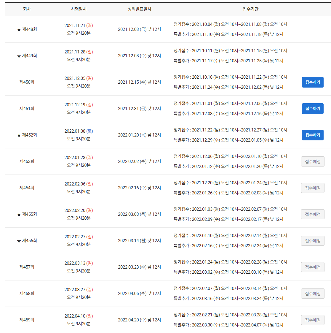This screenshot has height=333, width=331.
Task: Click 정기접수 line starting 2022.02.21
Action: 230,315
